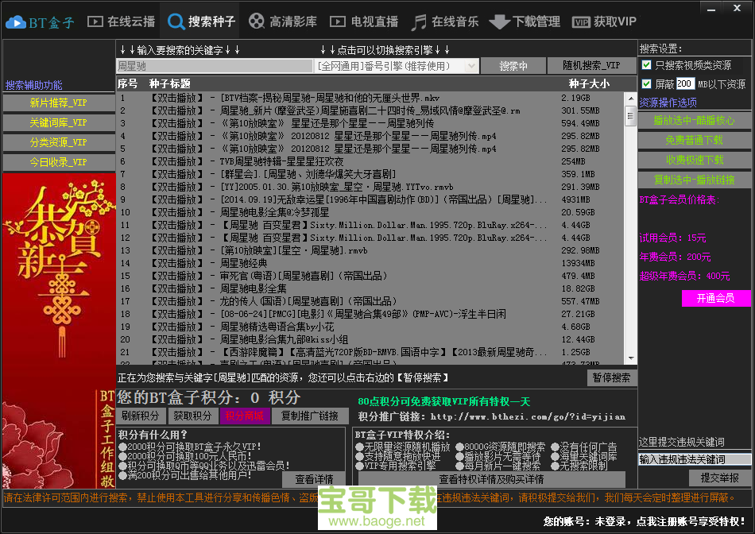Open 今日收录_VIP in the sidebar
The width and height of the screenshot is (755, 534).
tap(58, 162)
